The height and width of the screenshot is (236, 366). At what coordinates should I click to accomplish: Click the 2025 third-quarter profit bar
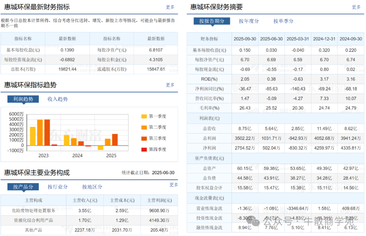115,140
